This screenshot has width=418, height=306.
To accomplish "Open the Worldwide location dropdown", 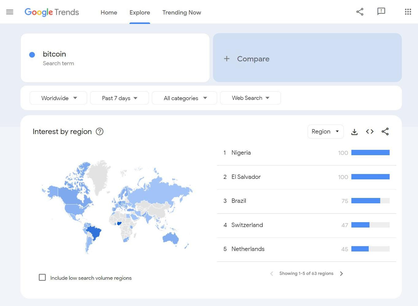I will [x=58, y=98].
